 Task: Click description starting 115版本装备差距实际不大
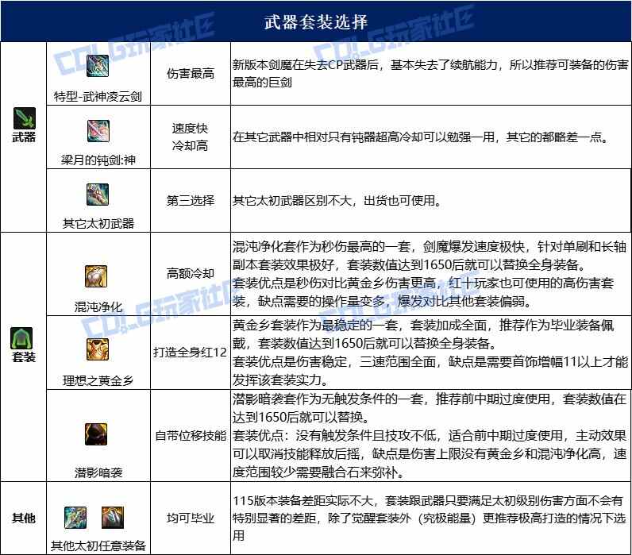tap(430, 518)
